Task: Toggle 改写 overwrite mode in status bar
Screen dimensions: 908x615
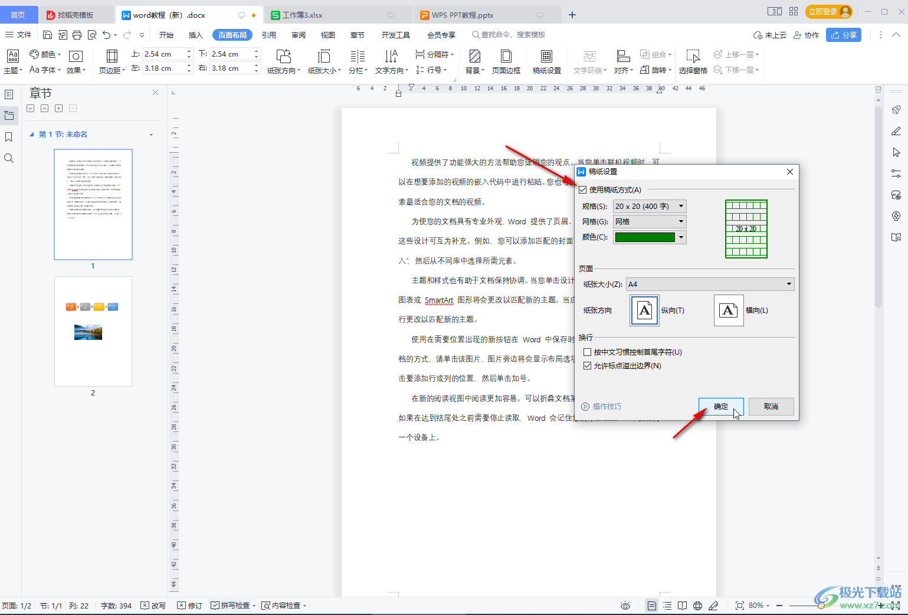Action: click(153, 606)
